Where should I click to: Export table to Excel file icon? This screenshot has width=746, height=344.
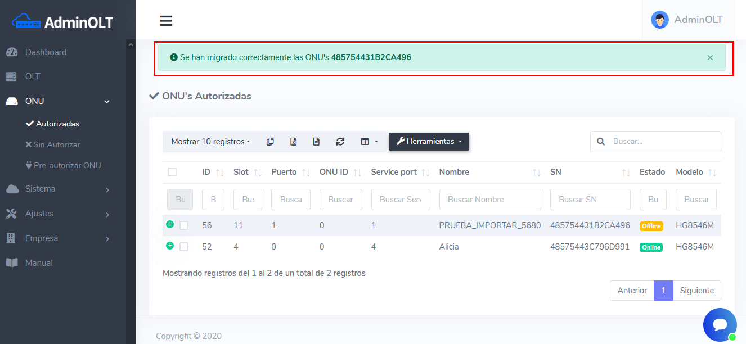click(293, 142)
